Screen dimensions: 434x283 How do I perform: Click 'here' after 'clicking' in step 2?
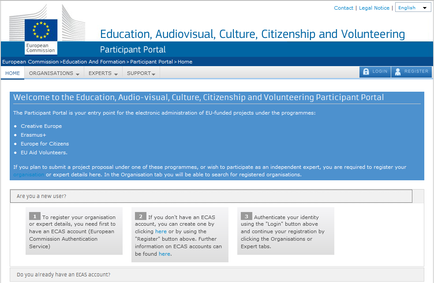(161, 231)
